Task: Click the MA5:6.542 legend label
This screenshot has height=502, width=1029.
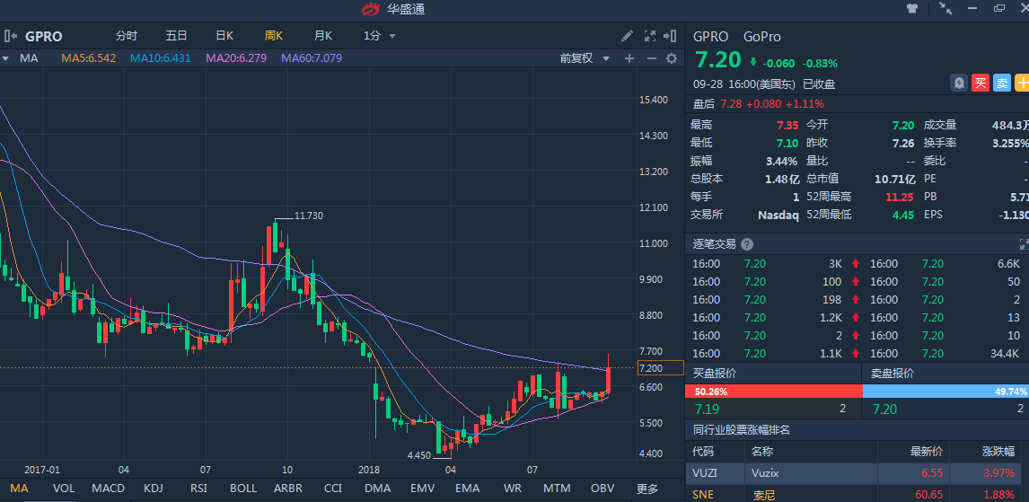Action: tap(89, 58)
